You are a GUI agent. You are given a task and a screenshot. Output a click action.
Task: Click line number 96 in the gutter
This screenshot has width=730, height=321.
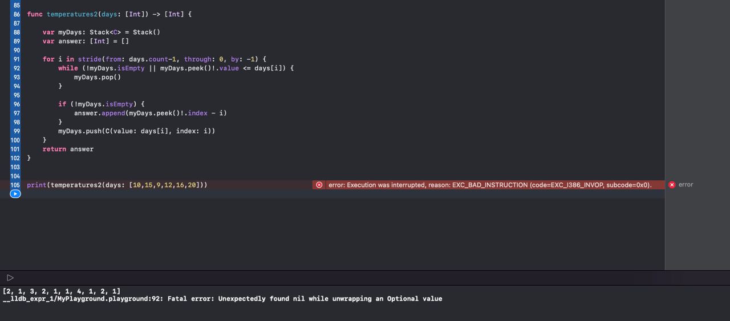16,104
